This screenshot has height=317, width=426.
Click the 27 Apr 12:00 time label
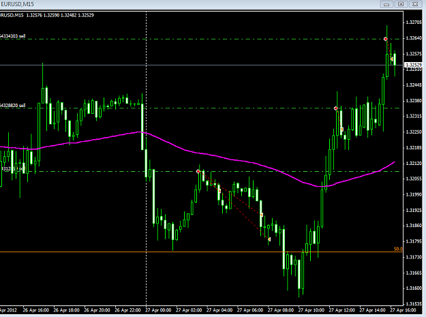tap(342, 310)
